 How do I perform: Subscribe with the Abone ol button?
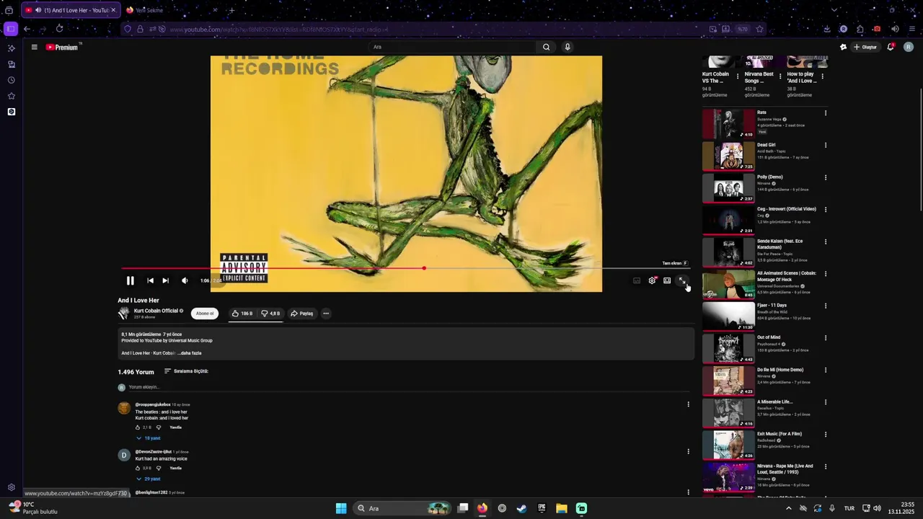click(205, 314)
